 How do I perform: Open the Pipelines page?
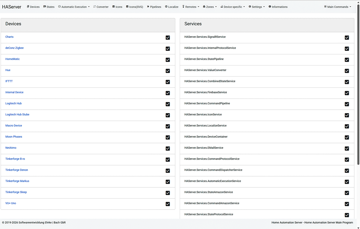coord(154,7)
